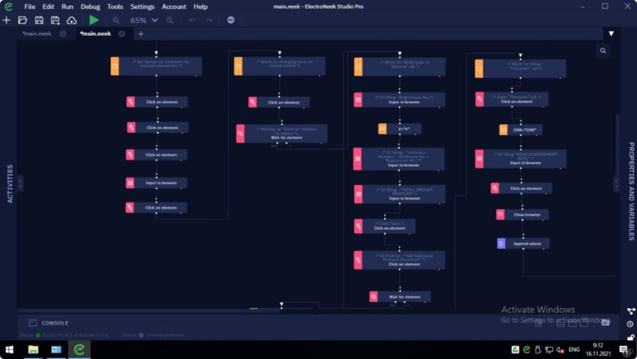Viewport: 637px width, 359px height.
Task: Click the pink icon on Close browser node
Action: pos(501,214)
